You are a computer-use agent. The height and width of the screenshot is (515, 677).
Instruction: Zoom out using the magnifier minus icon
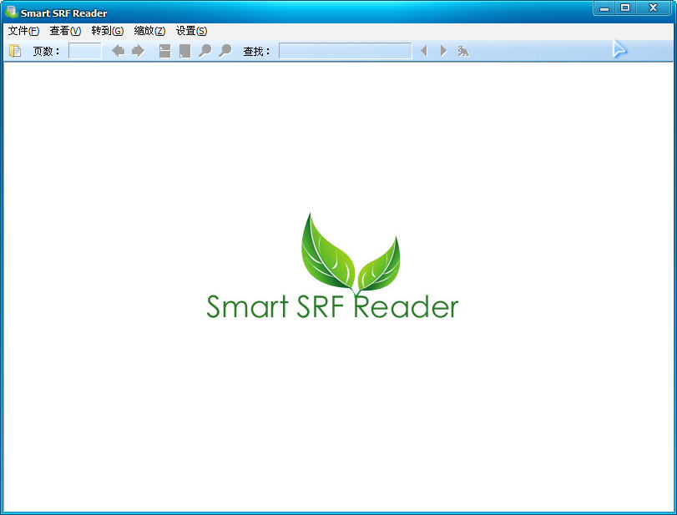click(x=224, y=50)
